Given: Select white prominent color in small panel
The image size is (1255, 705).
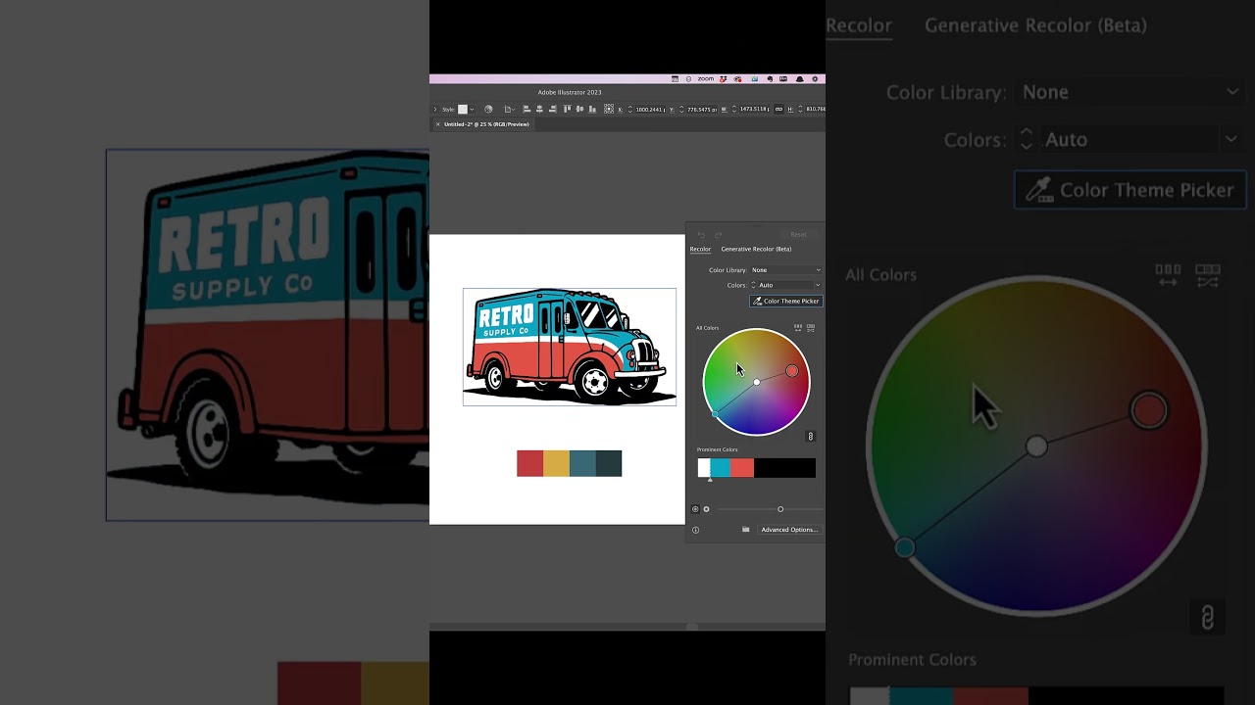Looking at the screenshot, I should 704,468.
